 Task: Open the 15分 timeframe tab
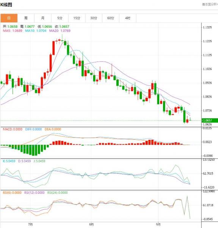pos(77,18)
